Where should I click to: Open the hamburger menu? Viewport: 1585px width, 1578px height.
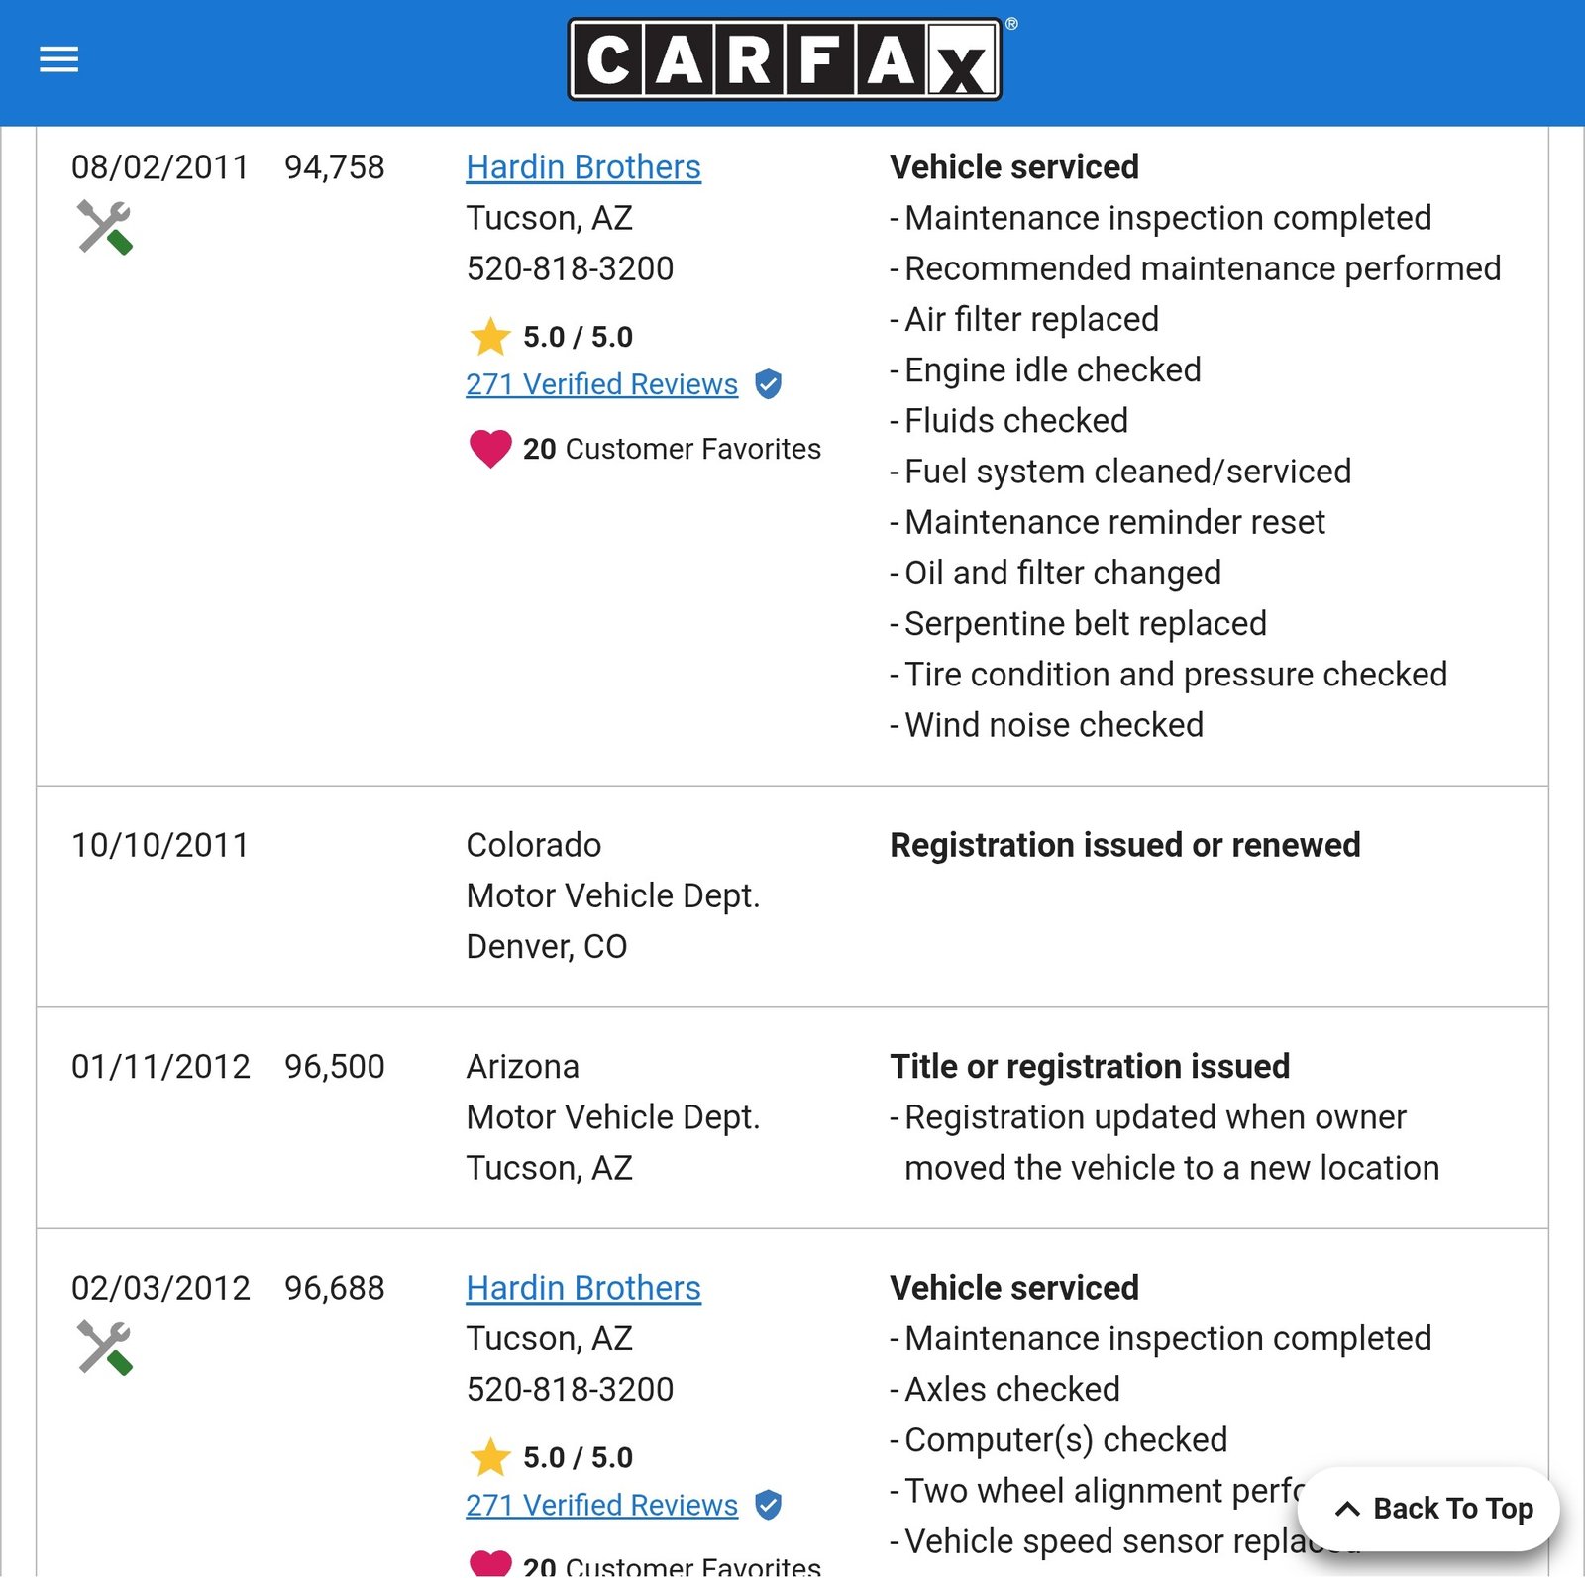pos(58,60)
